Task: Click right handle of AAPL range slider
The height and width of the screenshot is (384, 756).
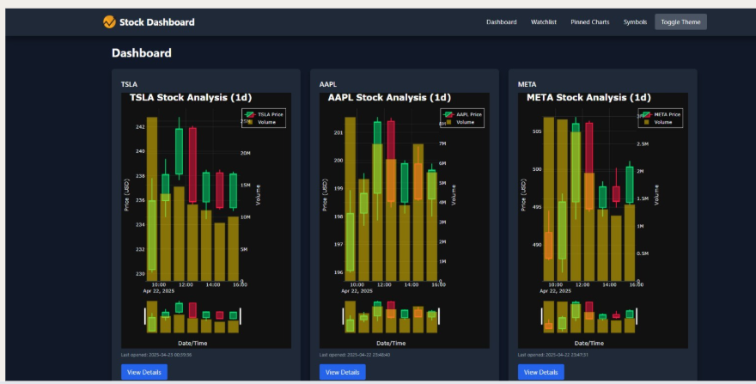Action: (439, 316)
